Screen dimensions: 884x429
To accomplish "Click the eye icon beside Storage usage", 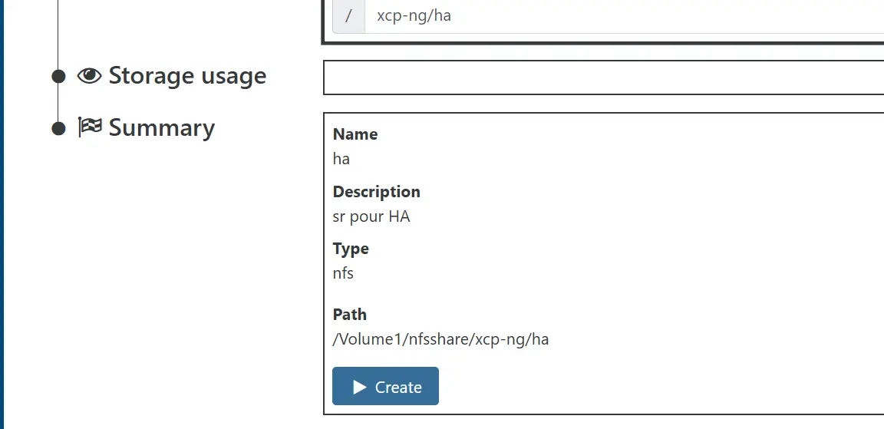I will coord(89,76).
